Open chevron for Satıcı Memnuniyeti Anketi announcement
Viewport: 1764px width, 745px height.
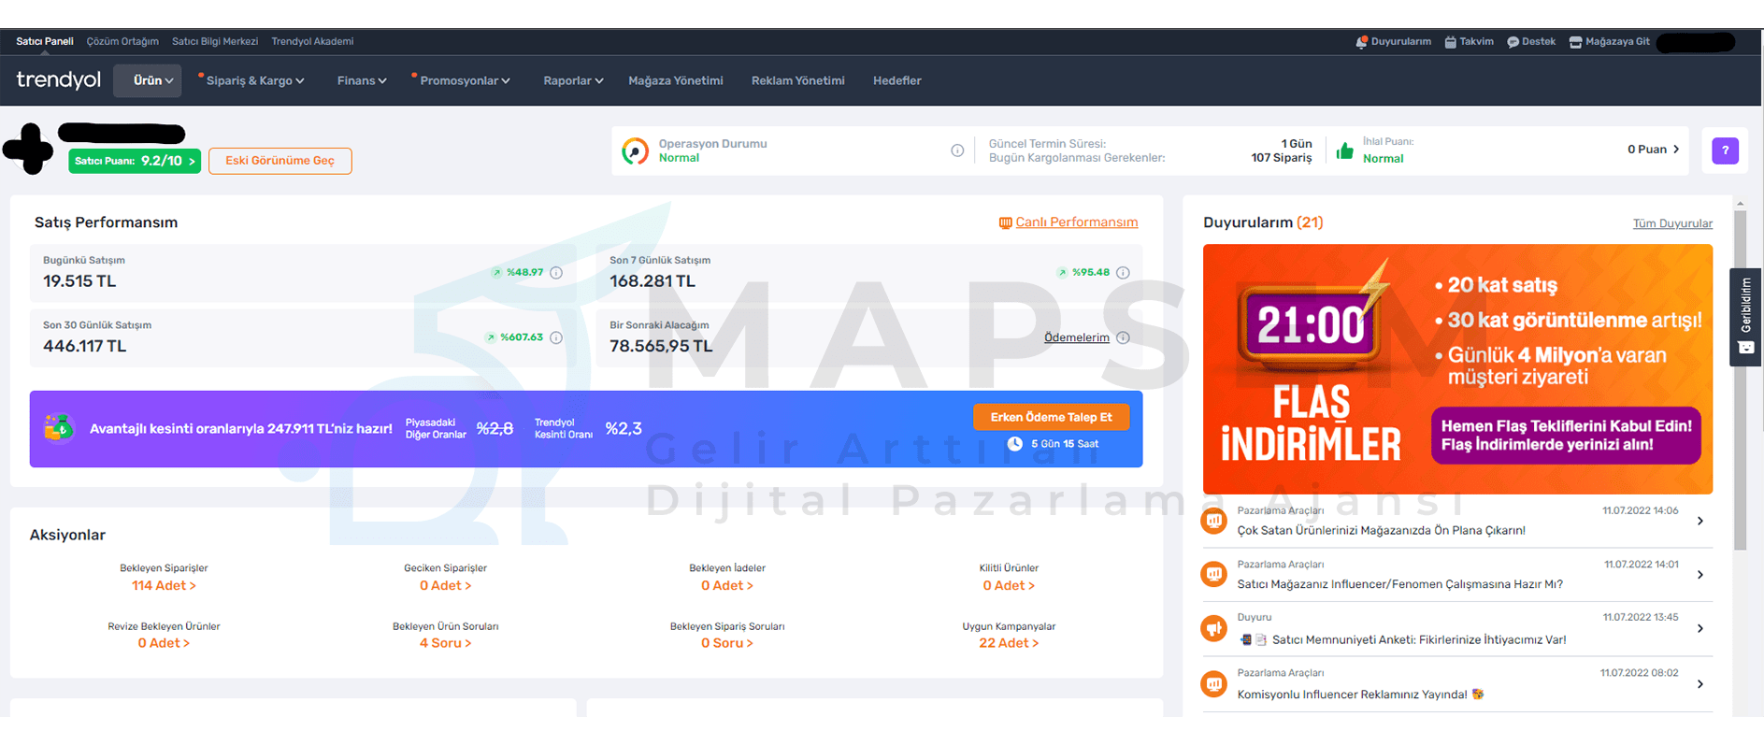coord(1700,628)
